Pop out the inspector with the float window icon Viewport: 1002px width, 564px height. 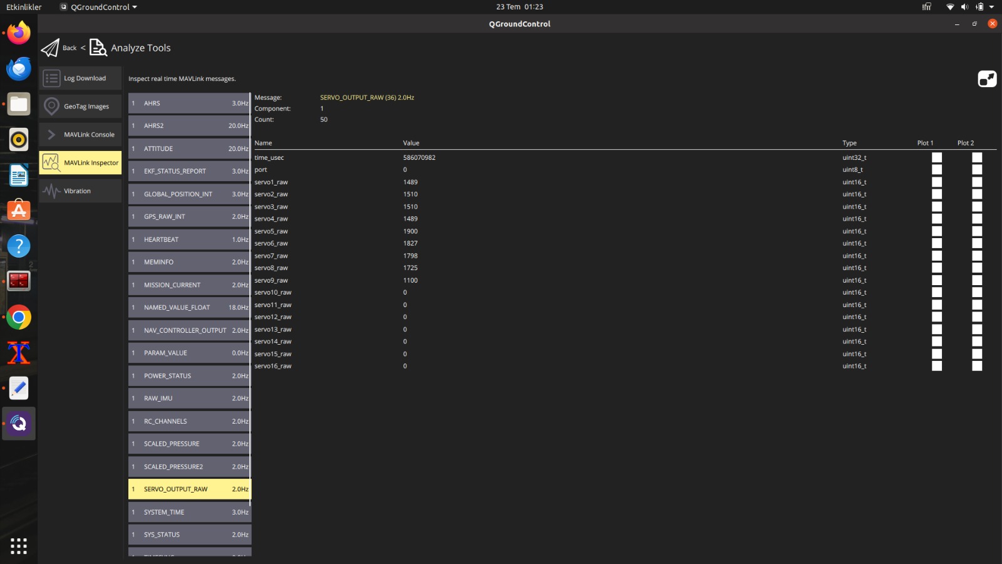click(x=987, y=79)
